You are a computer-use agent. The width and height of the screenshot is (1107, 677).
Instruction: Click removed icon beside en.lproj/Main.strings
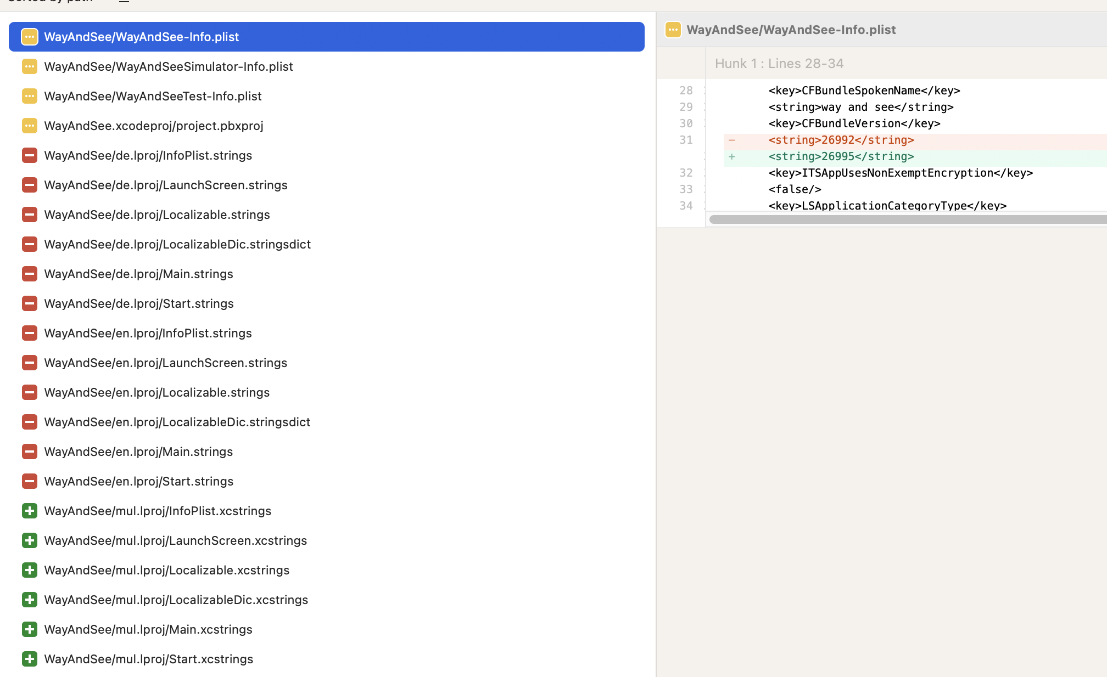point(30,452)
